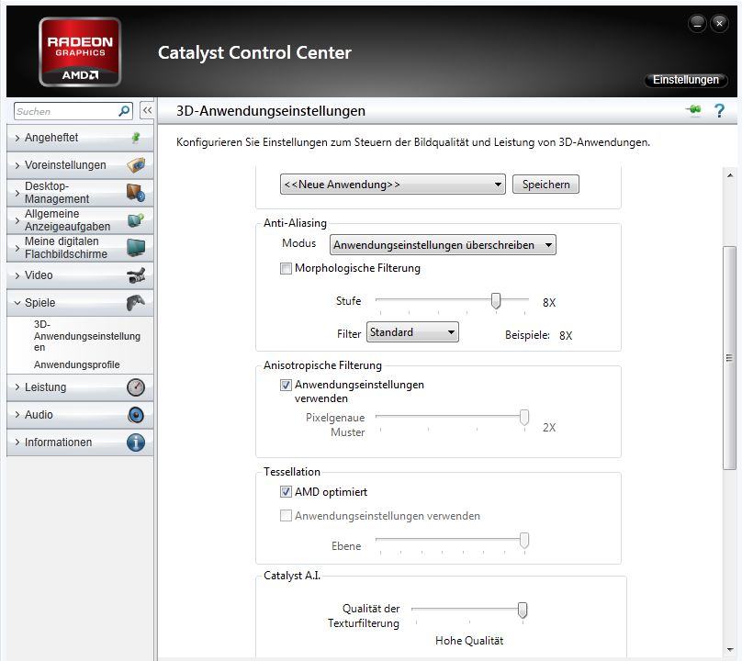
Task: Click the Beispiele 8X sample value
Action: (566, 335)
